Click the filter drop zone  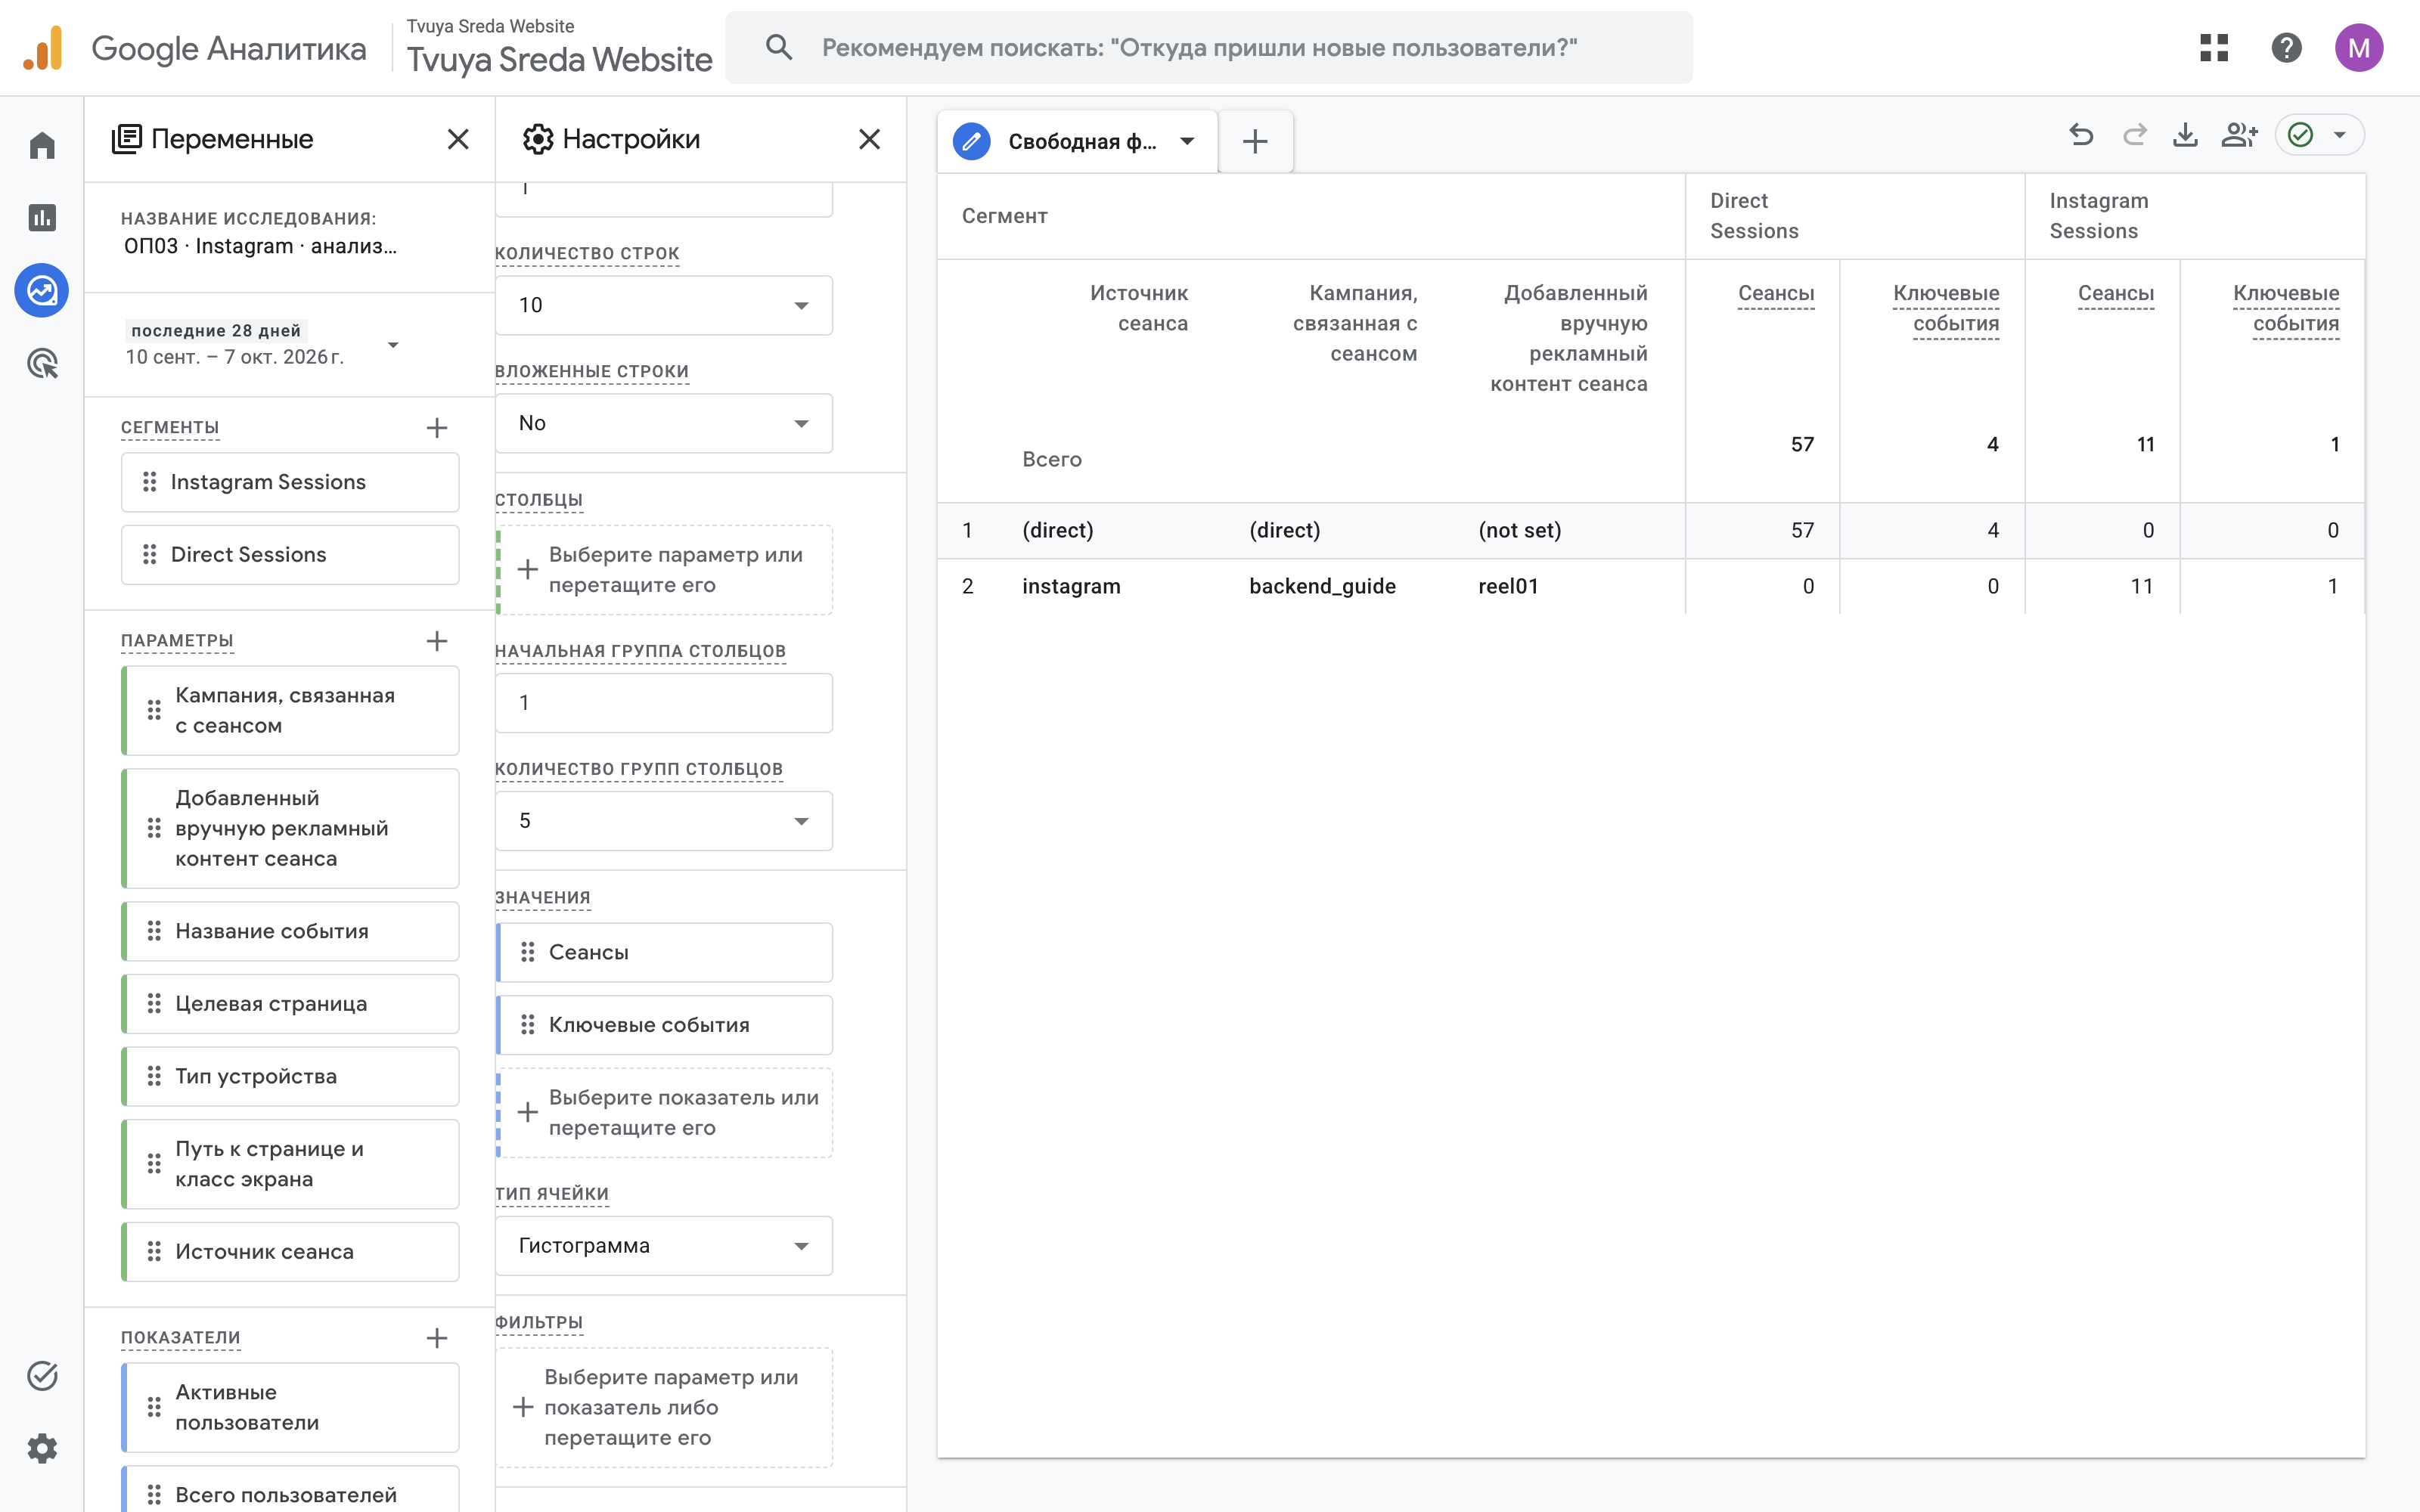pyautogui.click(x=664, y=1408)
